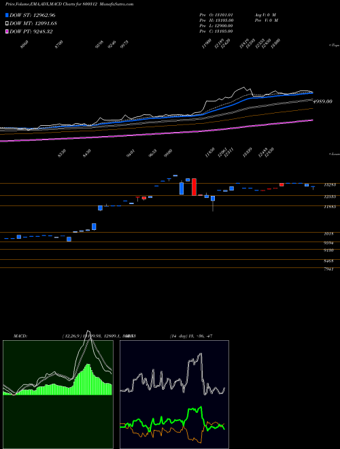Click the 4989.00 label on EMA chart
The width and height of the screenshot is (340, 449).
(323, 101)
